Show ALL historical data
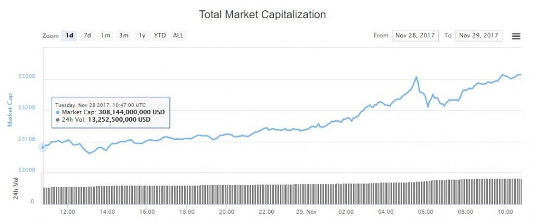 coord(178,35)
